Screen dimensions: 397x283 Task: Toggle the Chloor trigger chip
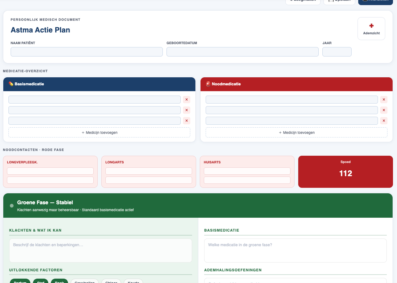[111, 281]
